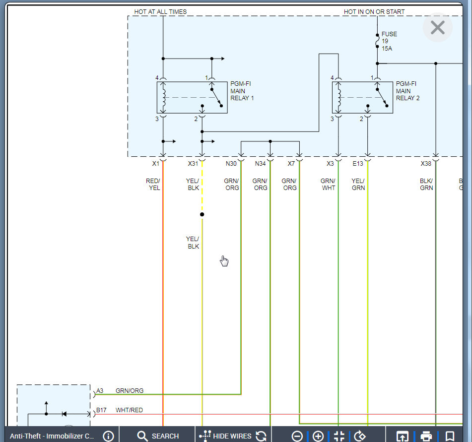The width and height of the screenshot is (472, 442).
Task: Click the refresh wires icon
Action: [x=261, y=436]
